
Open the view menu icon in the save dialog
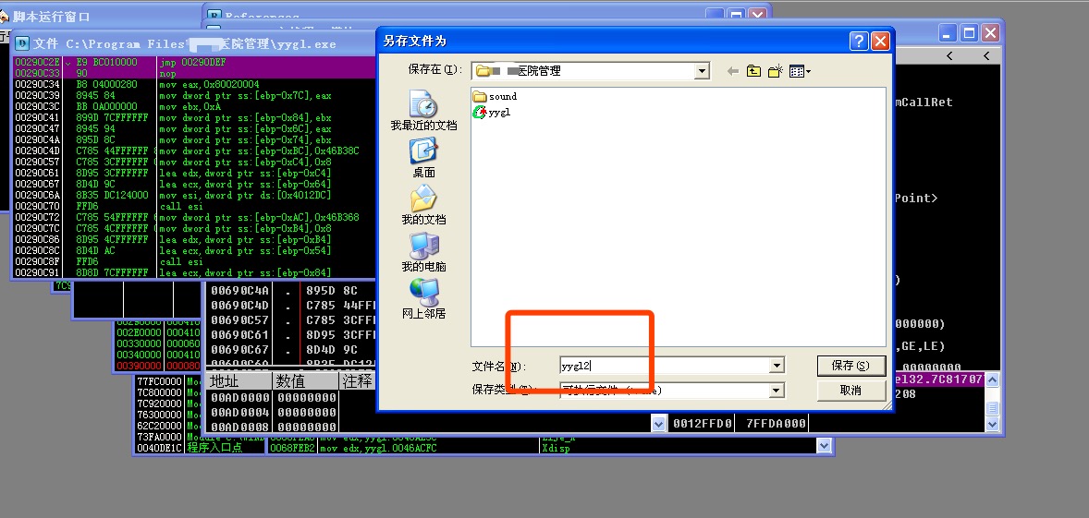pos(800,71)
